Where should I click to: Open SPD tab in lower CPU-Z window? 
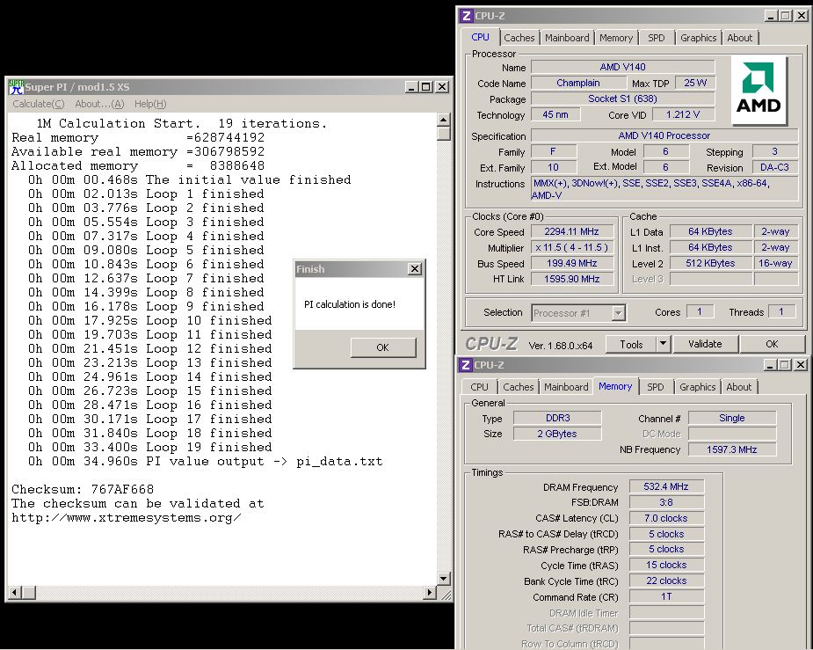[x=656, y=387]
